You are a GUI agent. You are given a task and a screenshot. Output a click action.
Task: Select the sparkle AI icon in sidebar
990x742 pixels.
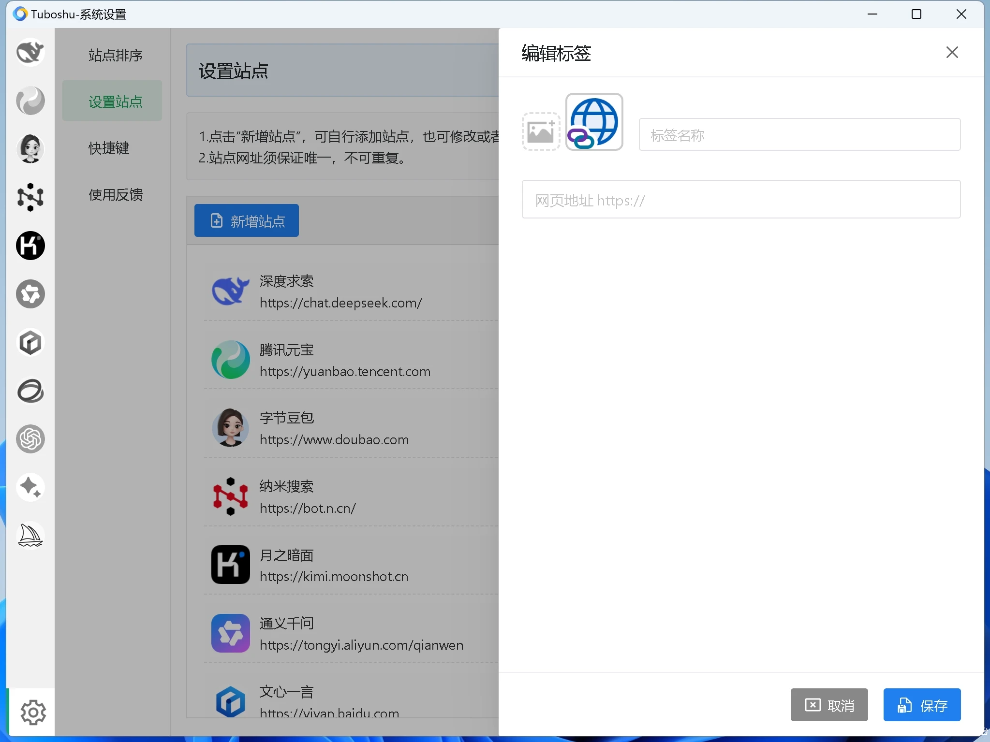(30, 487)
